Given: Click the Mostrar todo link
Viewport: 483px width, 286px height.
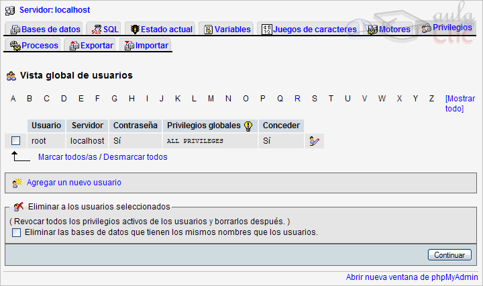Looking at the screenshot, I should (x=460, y=103).
